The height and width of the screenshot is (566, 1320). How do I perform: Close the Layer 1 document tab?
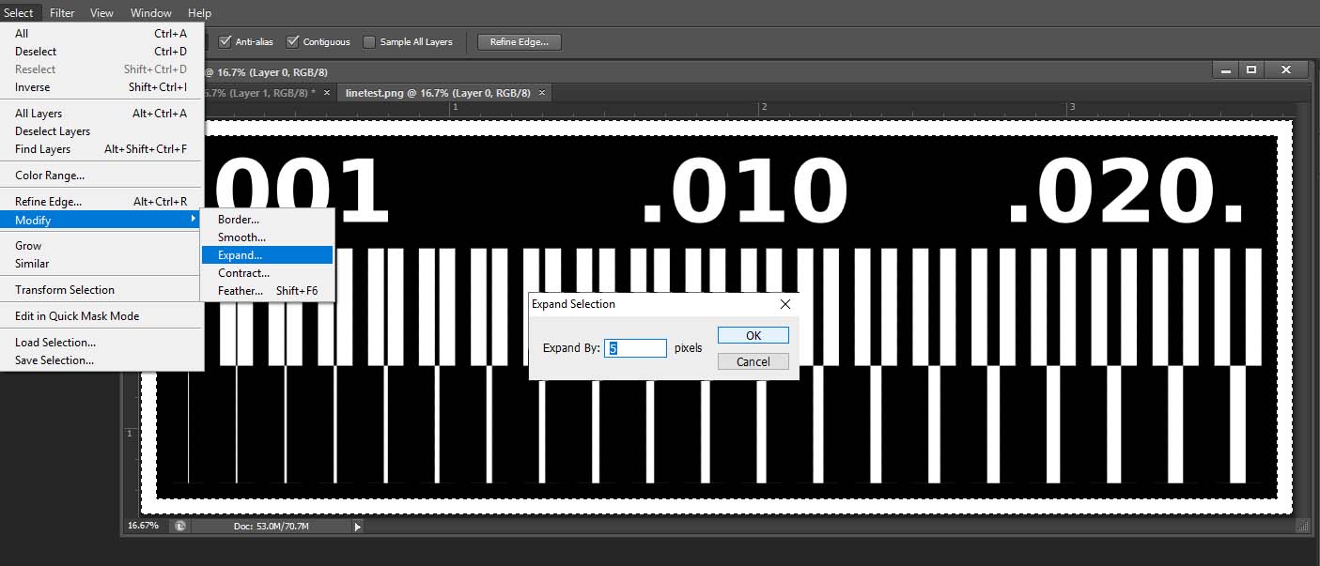[x=327, y=93]
